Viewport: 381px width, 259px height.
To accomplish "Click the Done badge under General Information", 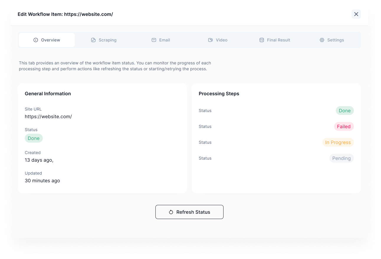I will [x=34, y=138].
